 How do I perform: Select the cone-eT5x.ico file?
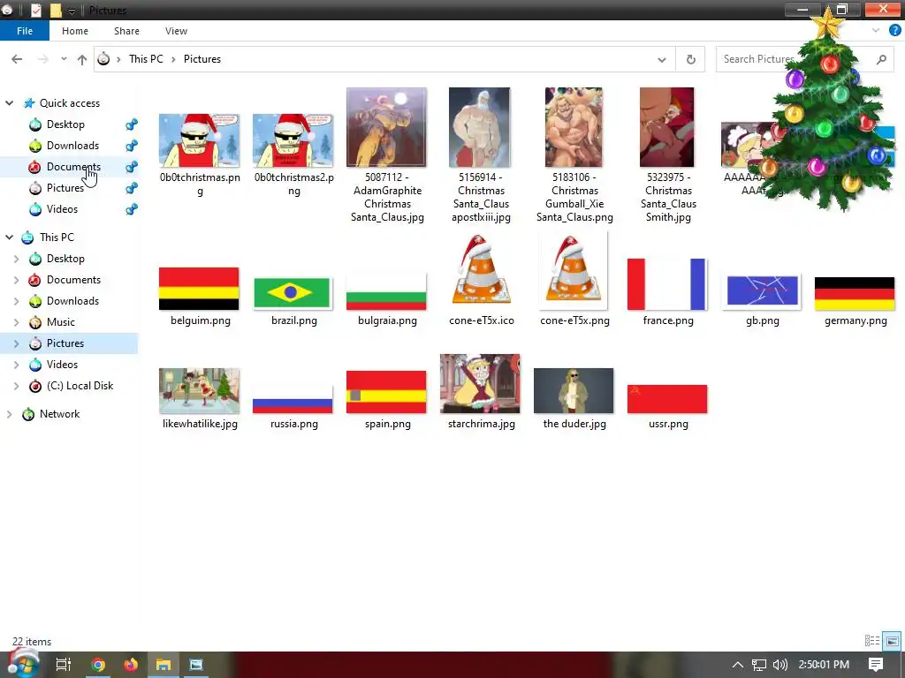click(481, 269)
